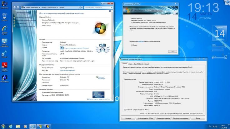Image resolution: width=230 pixels, height=129 pixels.
Task: Launch the Internet Explorer desktop shortcut
Action: (5, 30)
